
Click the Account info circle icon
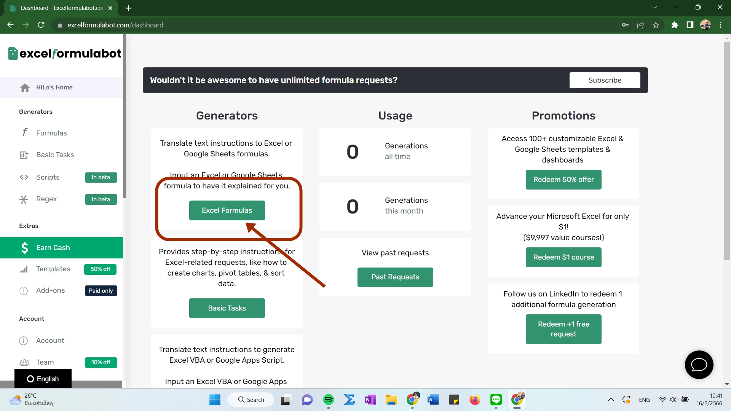click(x=24, y=341)
